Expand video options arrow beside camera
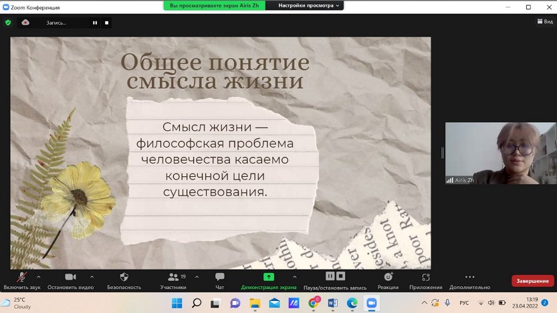This screenshot has height=313, width=557. click(x=92, y=276)
